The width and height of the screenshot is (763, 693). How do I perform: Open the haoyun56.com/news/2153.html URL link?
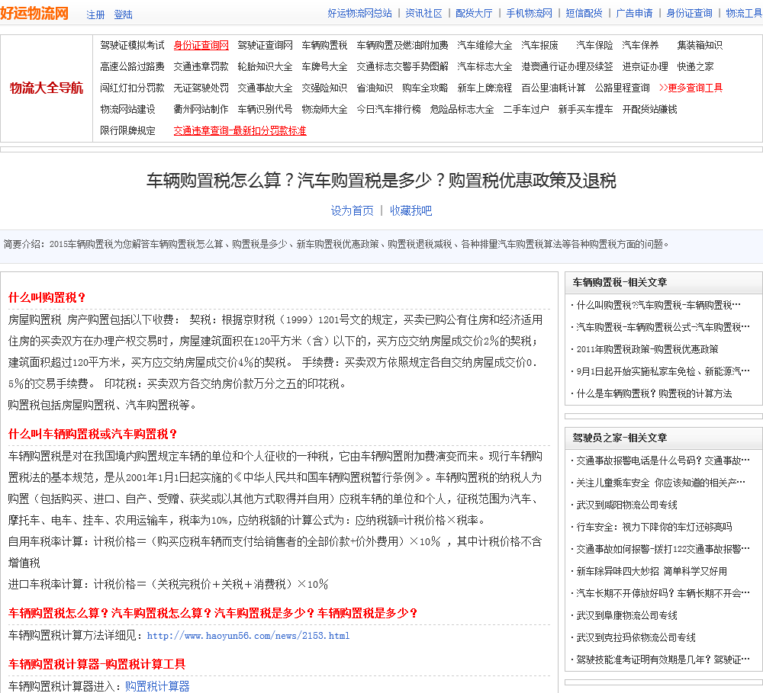[248, 636]
